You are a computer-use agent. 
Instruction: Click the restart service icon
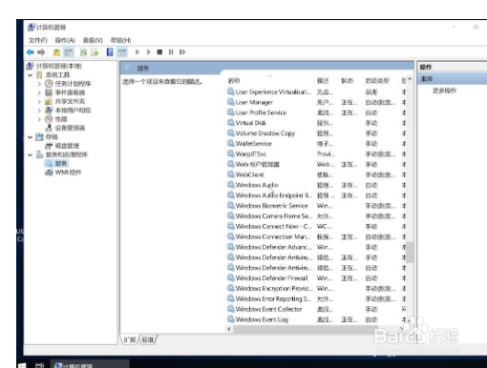[x=182, y=51]
